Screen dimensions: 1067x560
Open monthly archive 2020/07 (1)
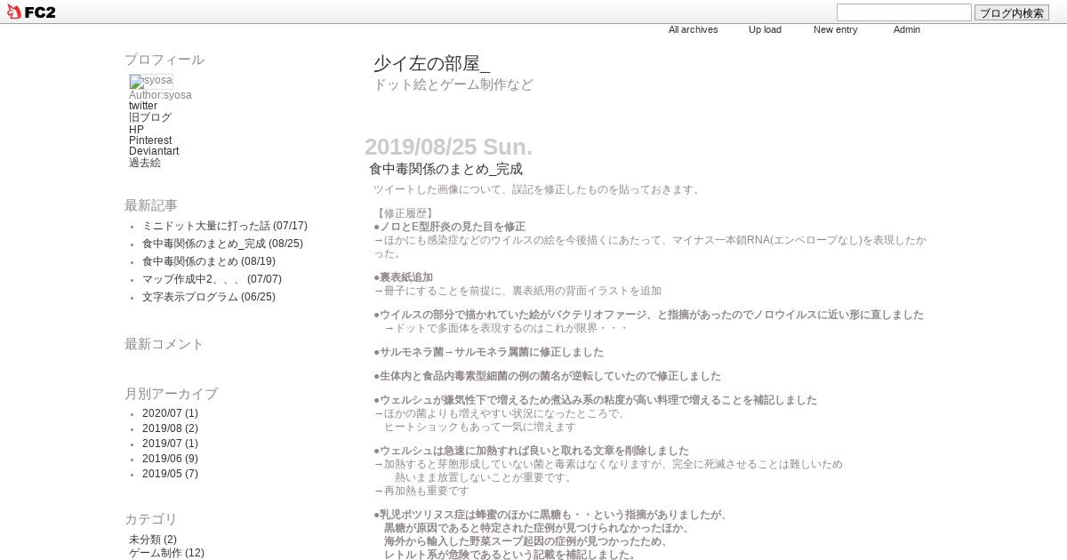(170, 413)
